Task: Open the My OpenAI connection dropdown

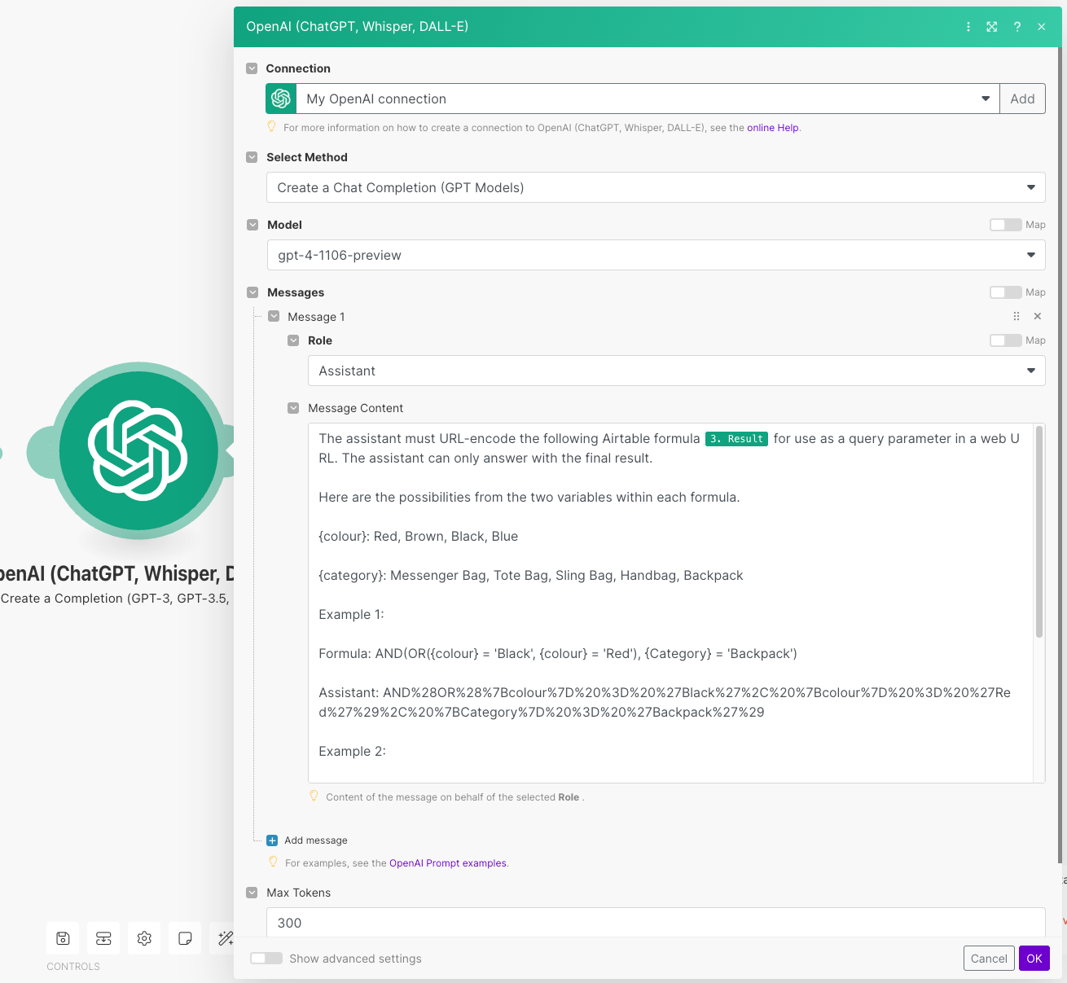Action: (648, 99)
